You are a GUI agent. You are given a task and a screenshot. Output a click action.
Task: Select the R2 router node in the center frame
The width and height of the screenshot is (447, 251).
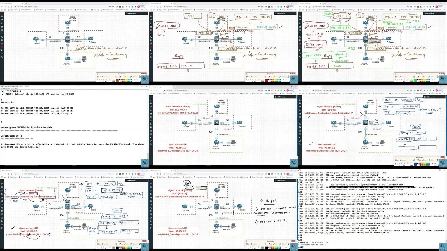coord(217,106)
